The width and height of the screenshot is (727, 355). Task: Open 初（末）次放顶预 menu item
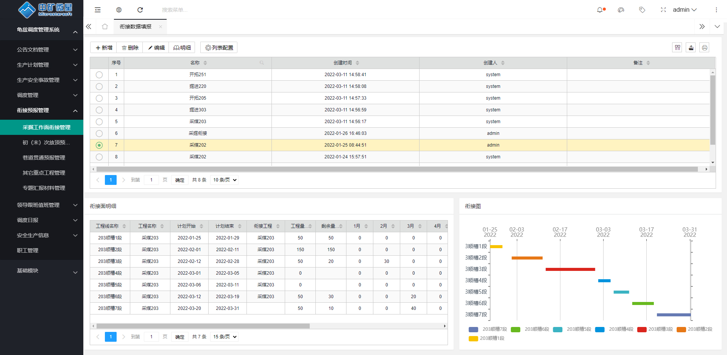pyautogui.click(x=42, y=142)
